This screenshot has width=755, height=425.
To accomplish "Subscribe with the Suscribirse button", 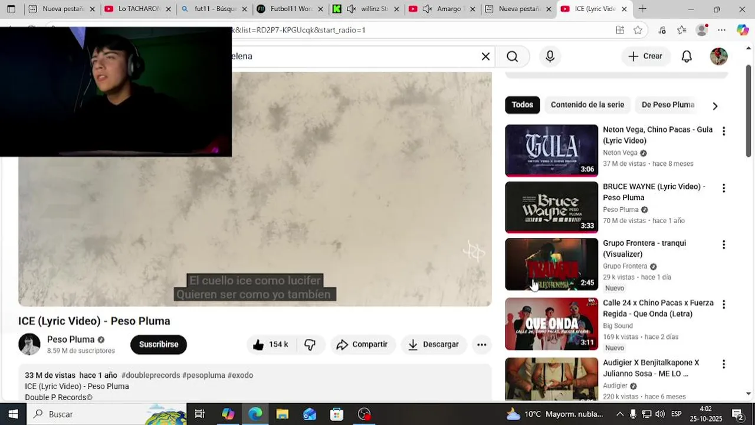I will [x=158, y=345].
